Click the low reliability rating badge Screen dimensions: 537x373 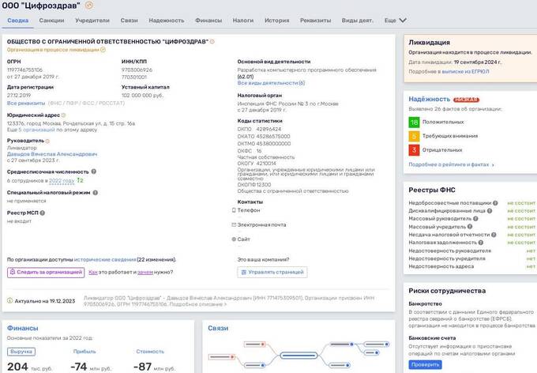466,100
